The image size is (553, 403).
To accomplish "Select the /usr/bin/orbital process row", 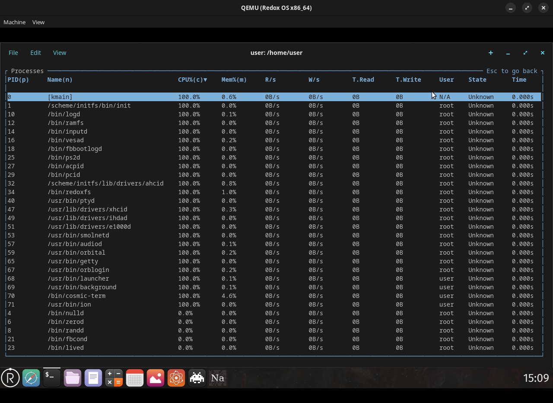I will pyautogui.click(x=76, y=253).
